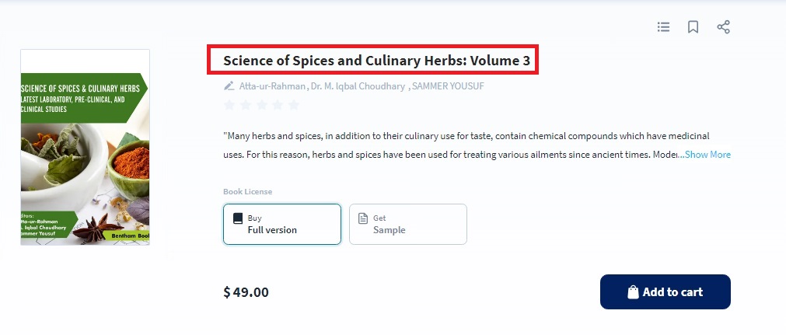This screenshot has height=335, width=786.
Task: Click the pencil icon beside authors
Action: pyautogui.click(x=229, y=86)
